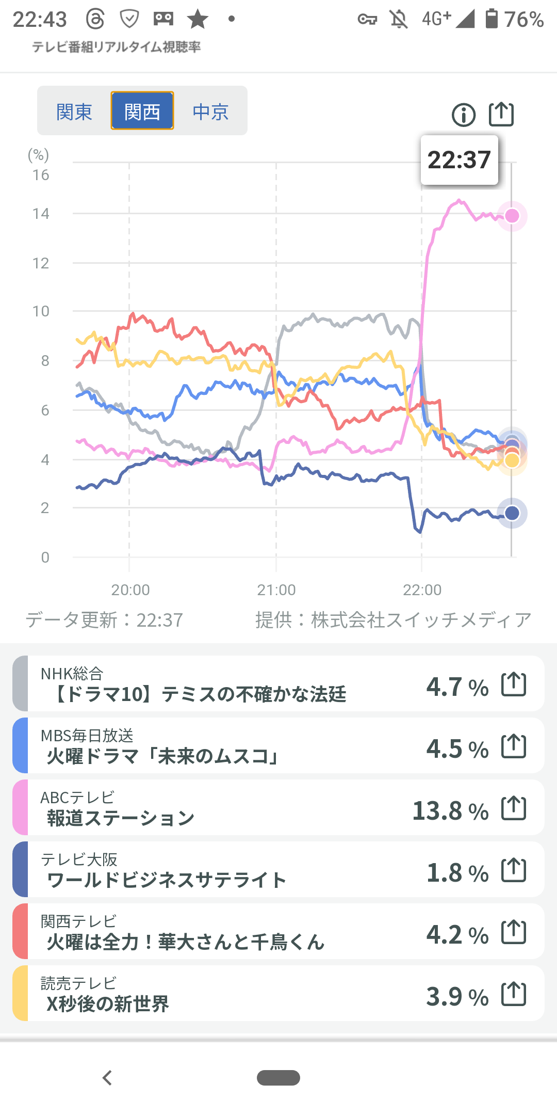Share the ABCテレビ 報道ステーション rating
The width and height of the screenshot is (557, 1115).
click(x=514, y=808)
